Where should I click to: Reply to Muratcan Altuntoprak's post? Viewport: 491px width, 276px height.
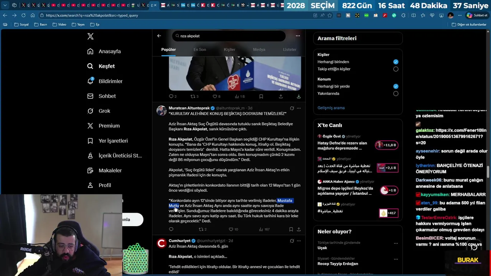171,229
